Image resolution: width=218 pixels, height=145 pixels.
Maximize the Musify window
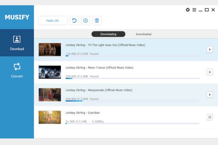point(207,10)
